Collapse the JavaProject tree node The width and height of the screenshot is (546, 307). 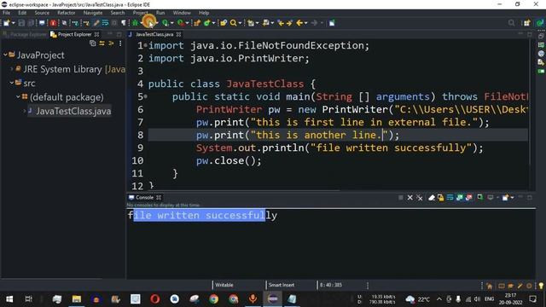tap(5, 55)
